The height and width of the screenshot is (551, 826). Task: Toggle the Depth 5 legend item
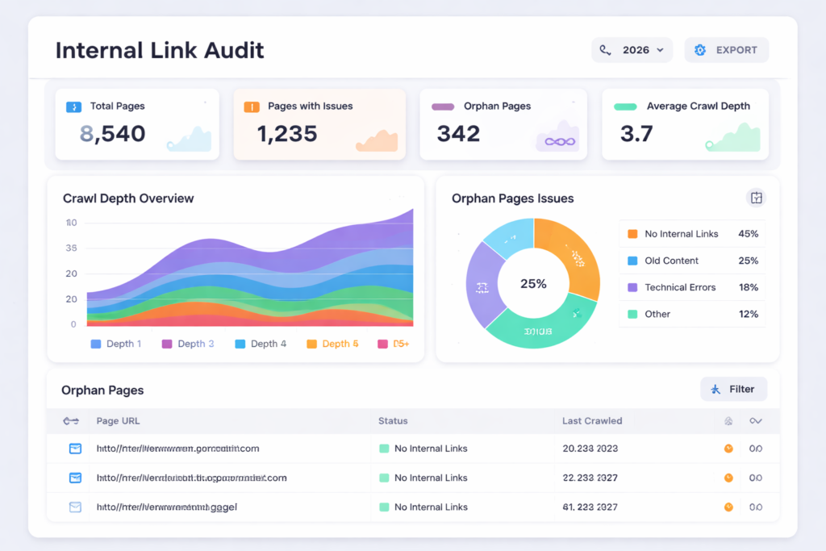(x=333, y=343)
